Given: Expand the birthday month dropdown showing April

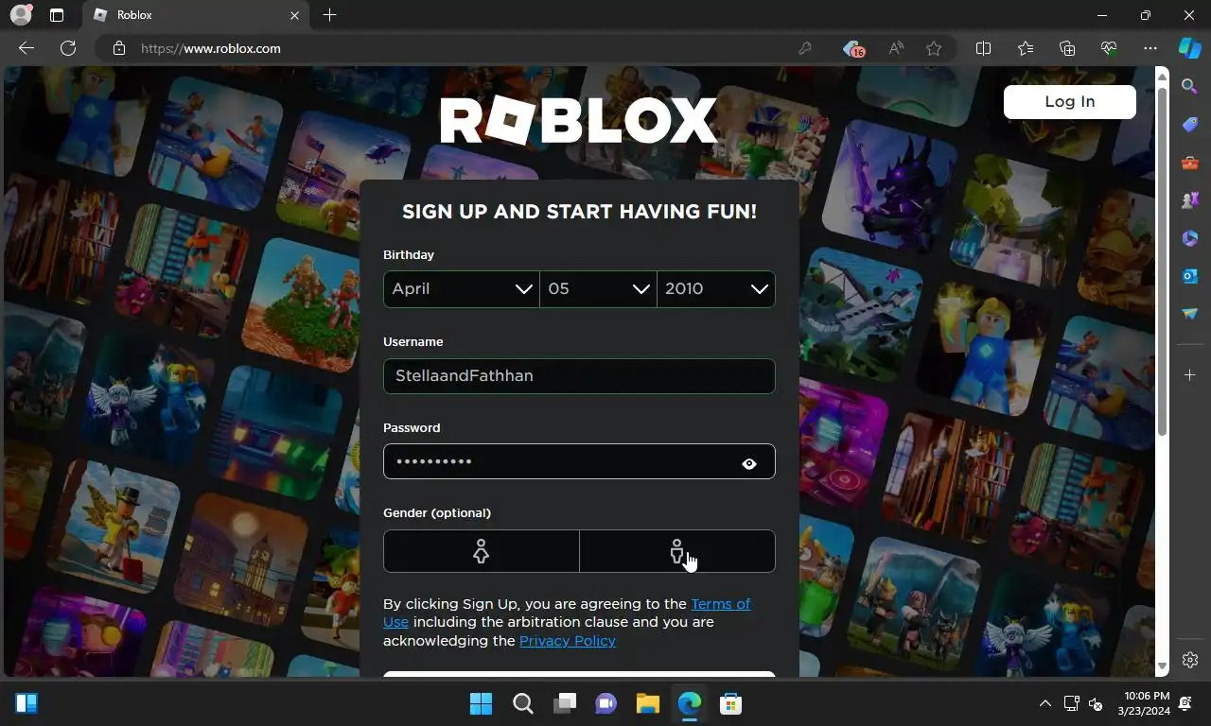Looking at the screenshot, I should click(462, 289).
